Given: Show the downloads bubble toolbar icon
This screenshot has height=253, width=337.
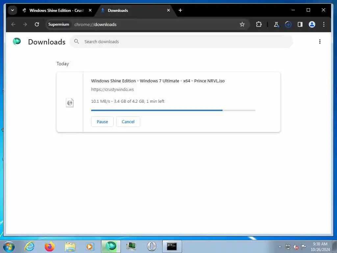Looking at the screenshot, I should pyautogui.click(x=288, y=24).
